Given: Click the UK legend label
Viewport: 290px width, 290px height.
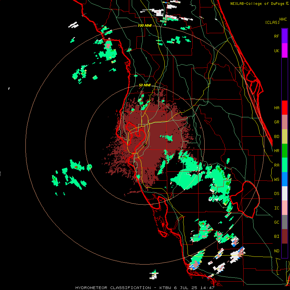Looking at the screenshot, I should [276, 51].
